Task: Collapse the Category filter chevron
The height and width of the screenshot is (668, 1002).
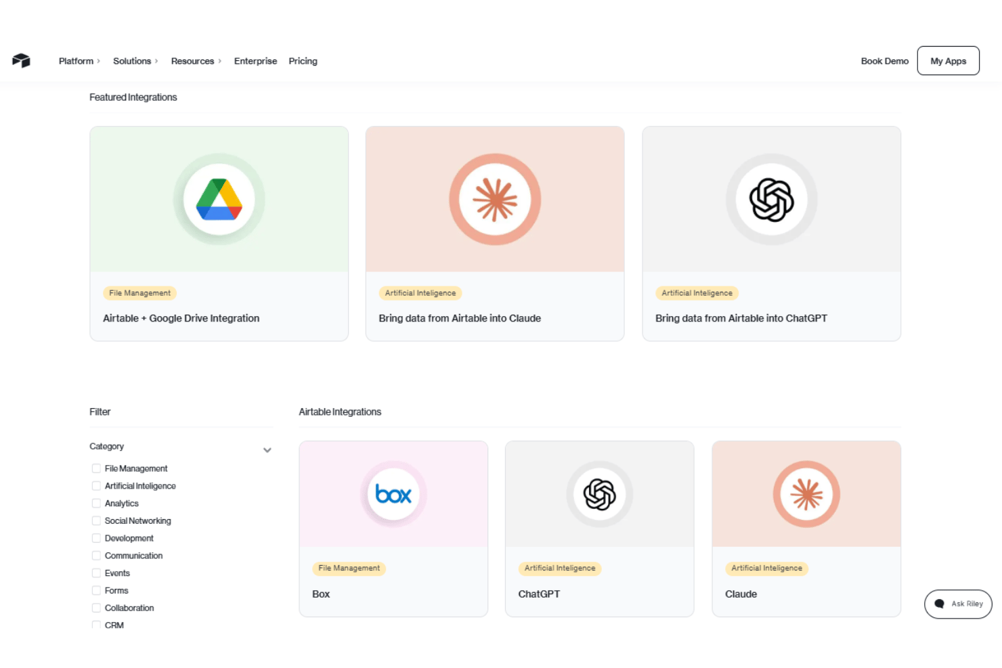Action: 267,450
